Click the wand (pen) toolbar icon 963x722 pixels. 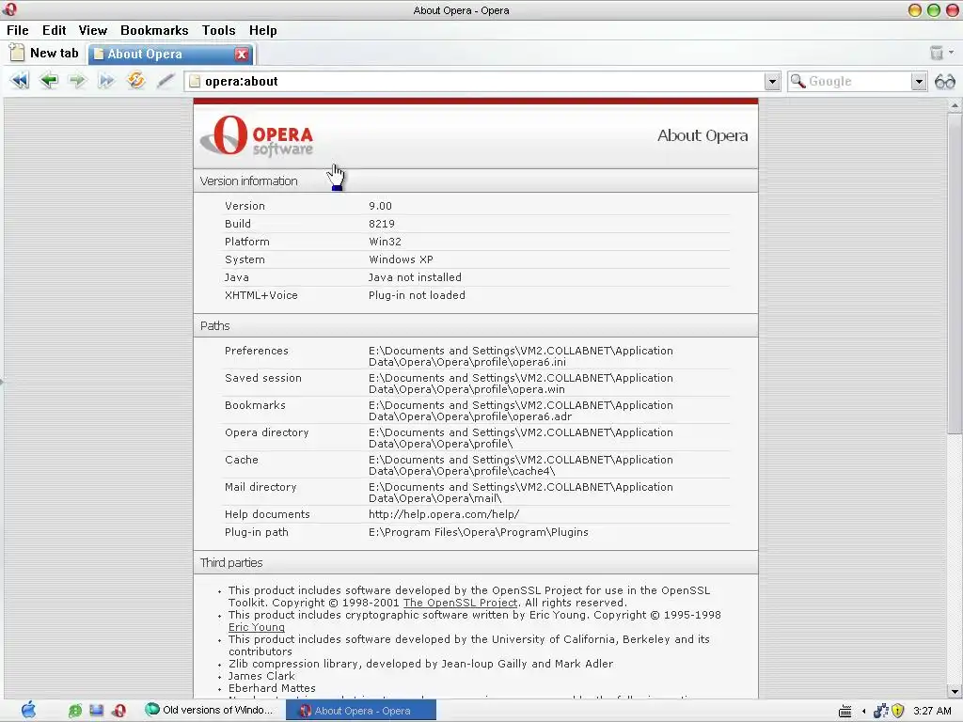tap(166, 81)
